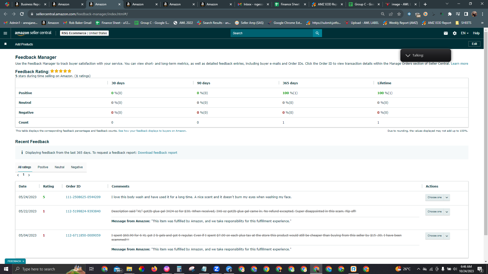
Task: Click the bookmark flag icon beside Add Products
Action: 5,44
